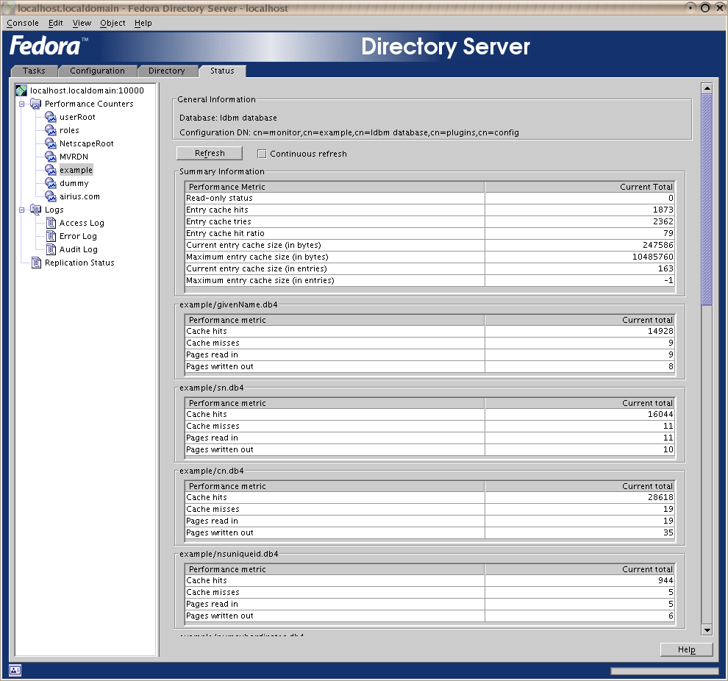Viewport: 728px width, 681px height.
Task: Select airius.com in the tree
Action: (79, 196)
